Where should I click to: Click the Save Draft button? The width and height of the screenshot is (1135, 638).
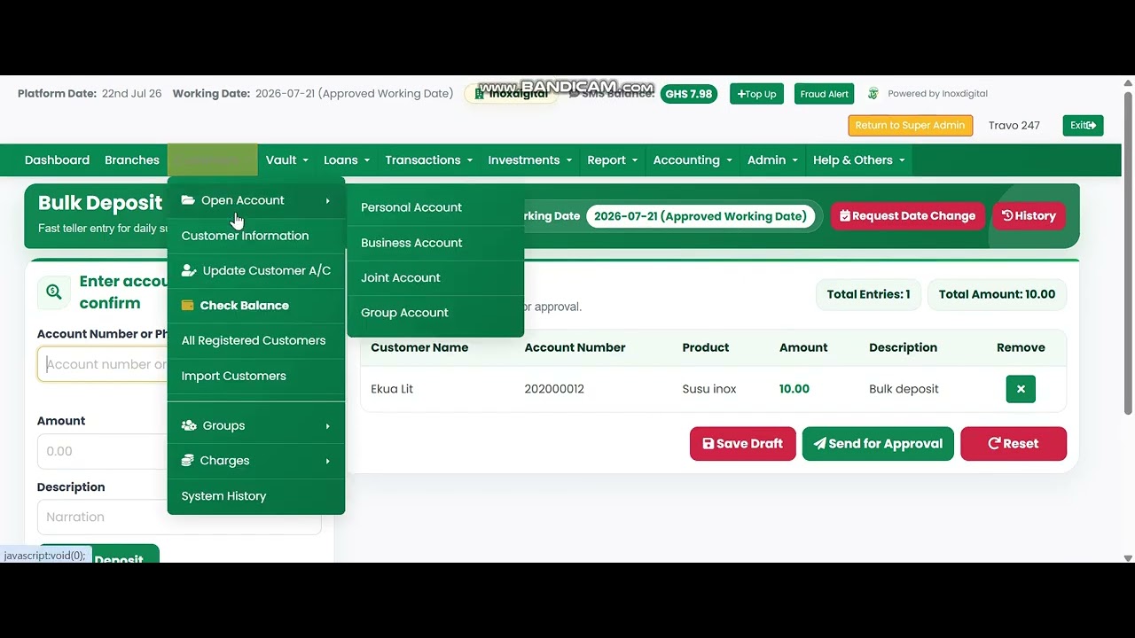pos(742,444)
